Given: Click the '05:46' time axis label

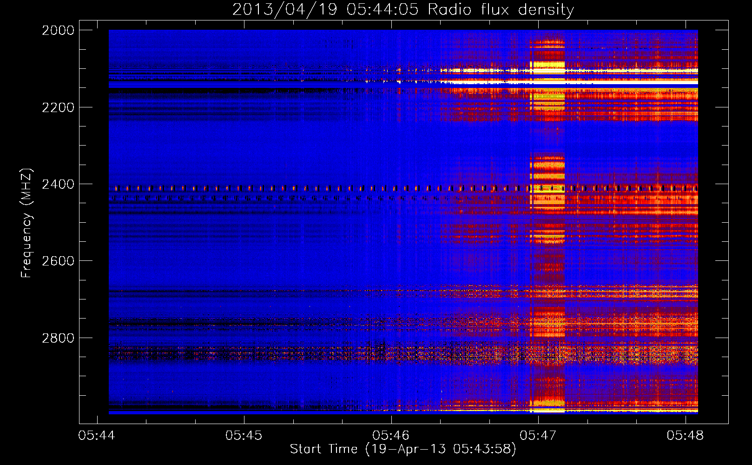Looking at the screenshot, I should [x=391, y=436].
